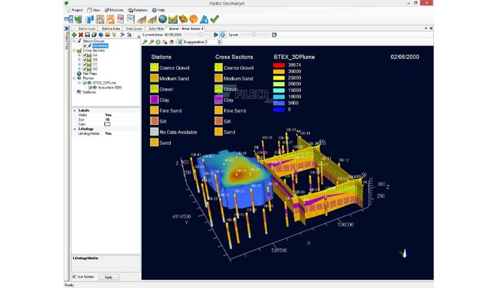Toggle the Live Update checkbox
Viewport: 497px width, 288px height.
tap(74, 277)
